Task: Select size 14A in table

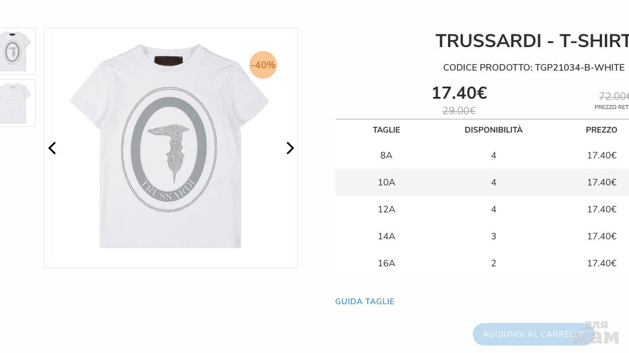Action: pyautogui.click(x=386, y=236)
